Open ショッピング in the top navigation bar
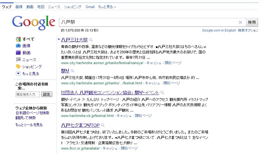 [72, 7]
